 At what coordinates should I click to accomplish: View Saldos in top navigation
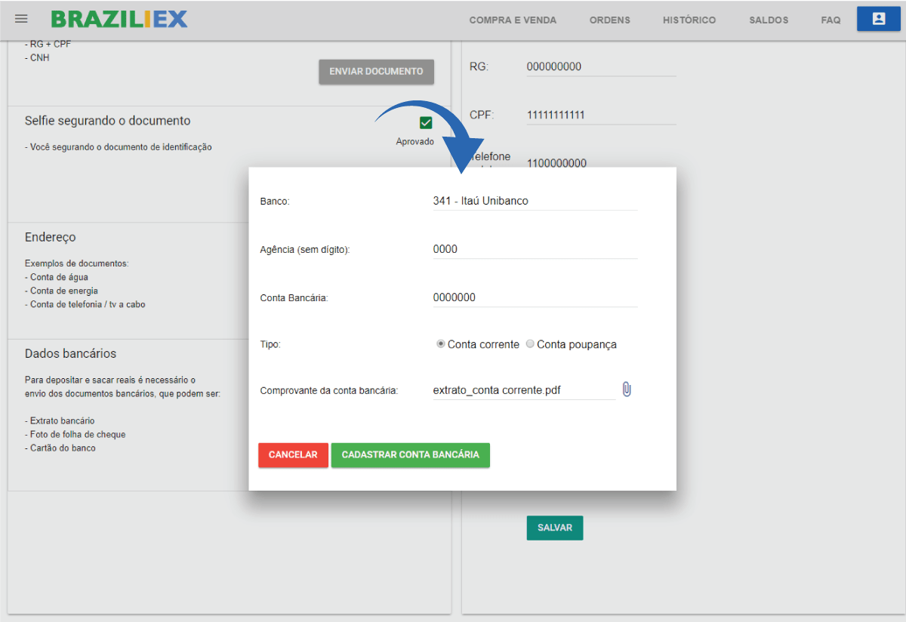[x=769, y=20]
